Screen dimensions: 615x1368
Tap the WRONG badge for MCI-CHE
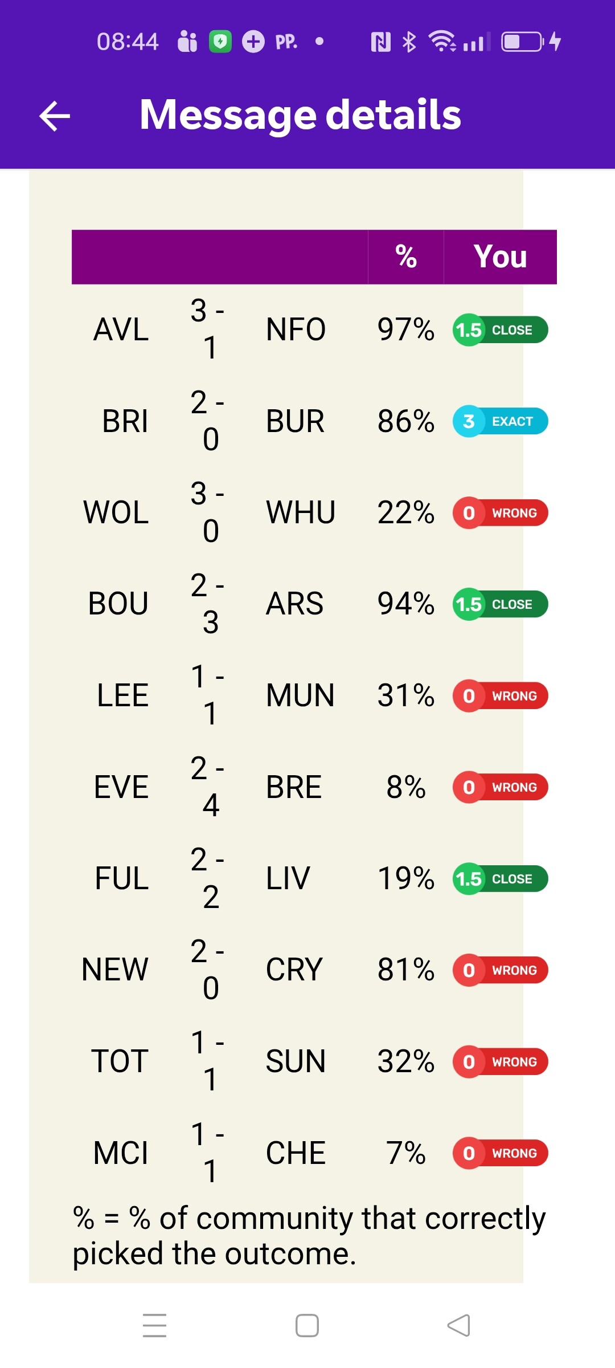pyautogui.click(x=500, y=1153)
